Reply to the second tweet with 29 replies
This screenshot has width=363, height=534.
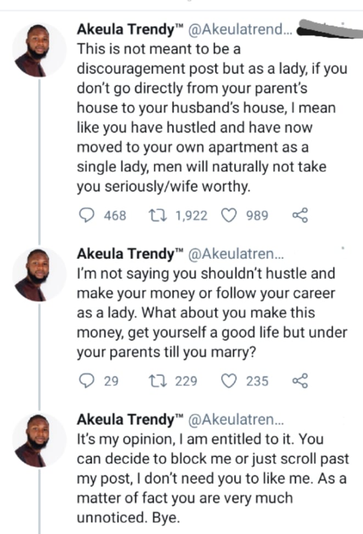pos(85,380)
